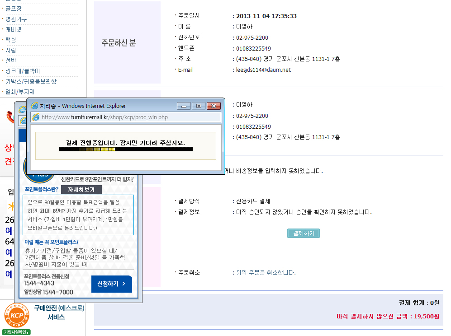Select 병원가구 in the sidebar
The image size is (451, 336).
(x=16, y=19)
